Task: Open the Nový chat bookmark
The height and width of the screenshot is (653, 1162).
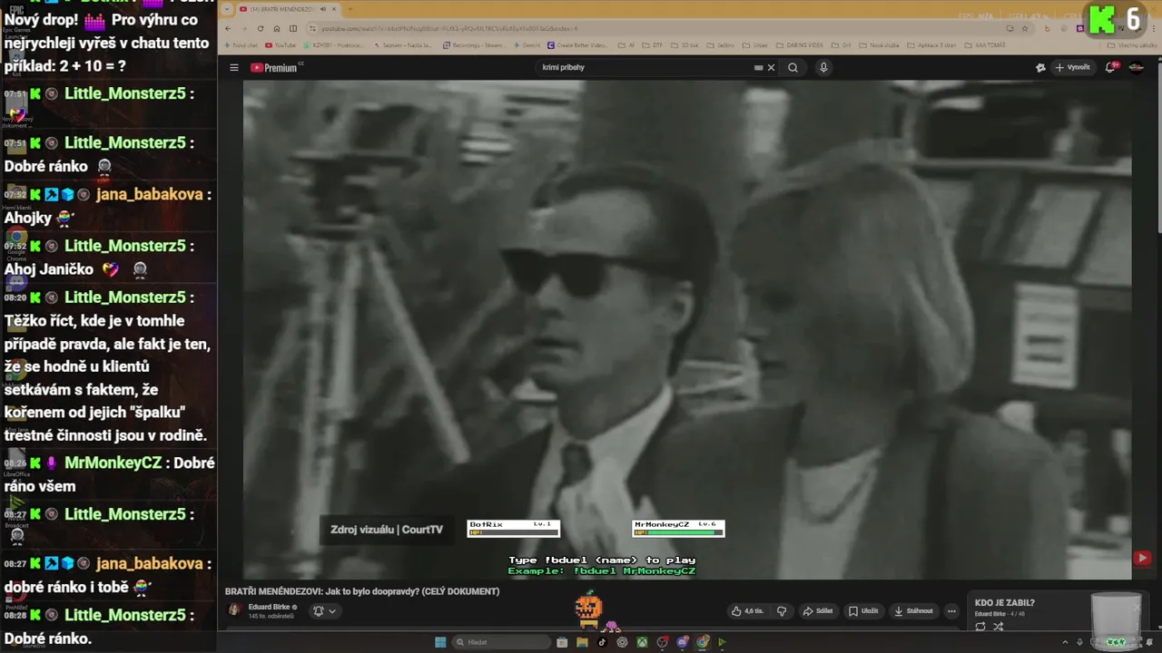Action: click(x=241, y=44)
